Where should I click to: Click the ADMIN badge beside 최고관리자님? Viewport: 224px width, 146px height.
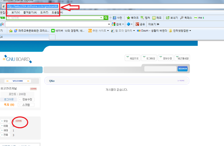[x=33, y=89]
